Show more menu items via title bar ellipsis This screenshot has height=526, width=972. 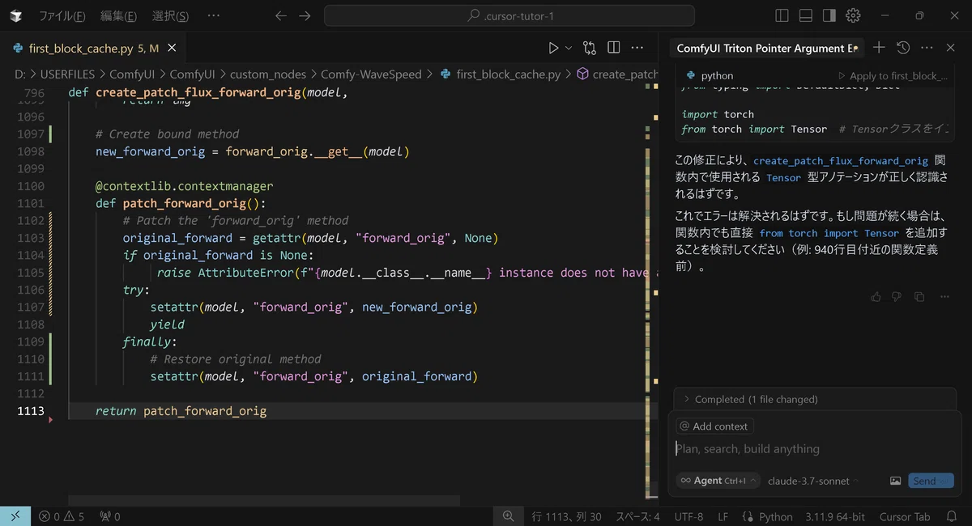coord(213,15)
